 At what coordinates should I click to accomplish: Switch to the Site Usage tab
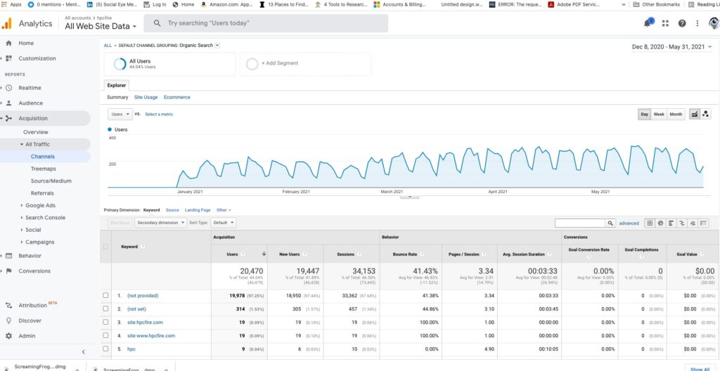click(146, 97)
